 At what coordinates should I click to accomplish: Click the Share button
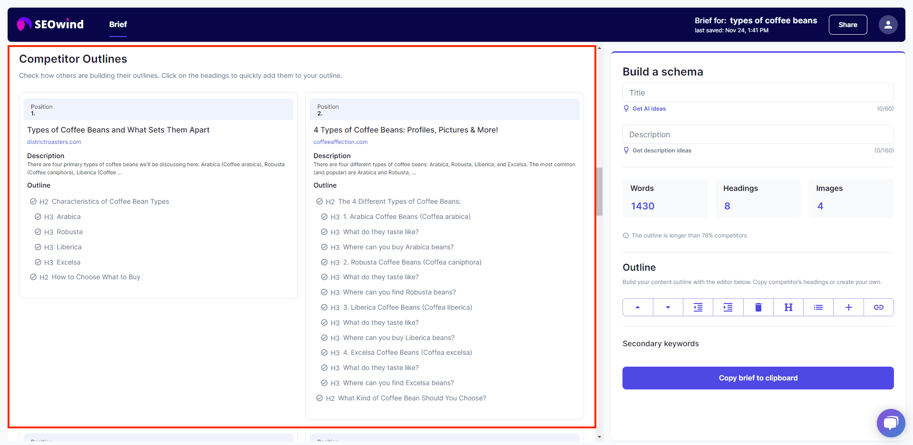tap(847, 24)
